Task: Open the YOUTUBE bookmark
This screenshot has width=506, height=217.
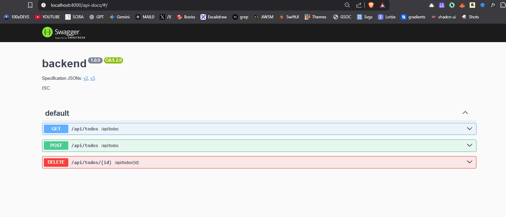Action: 47,17
